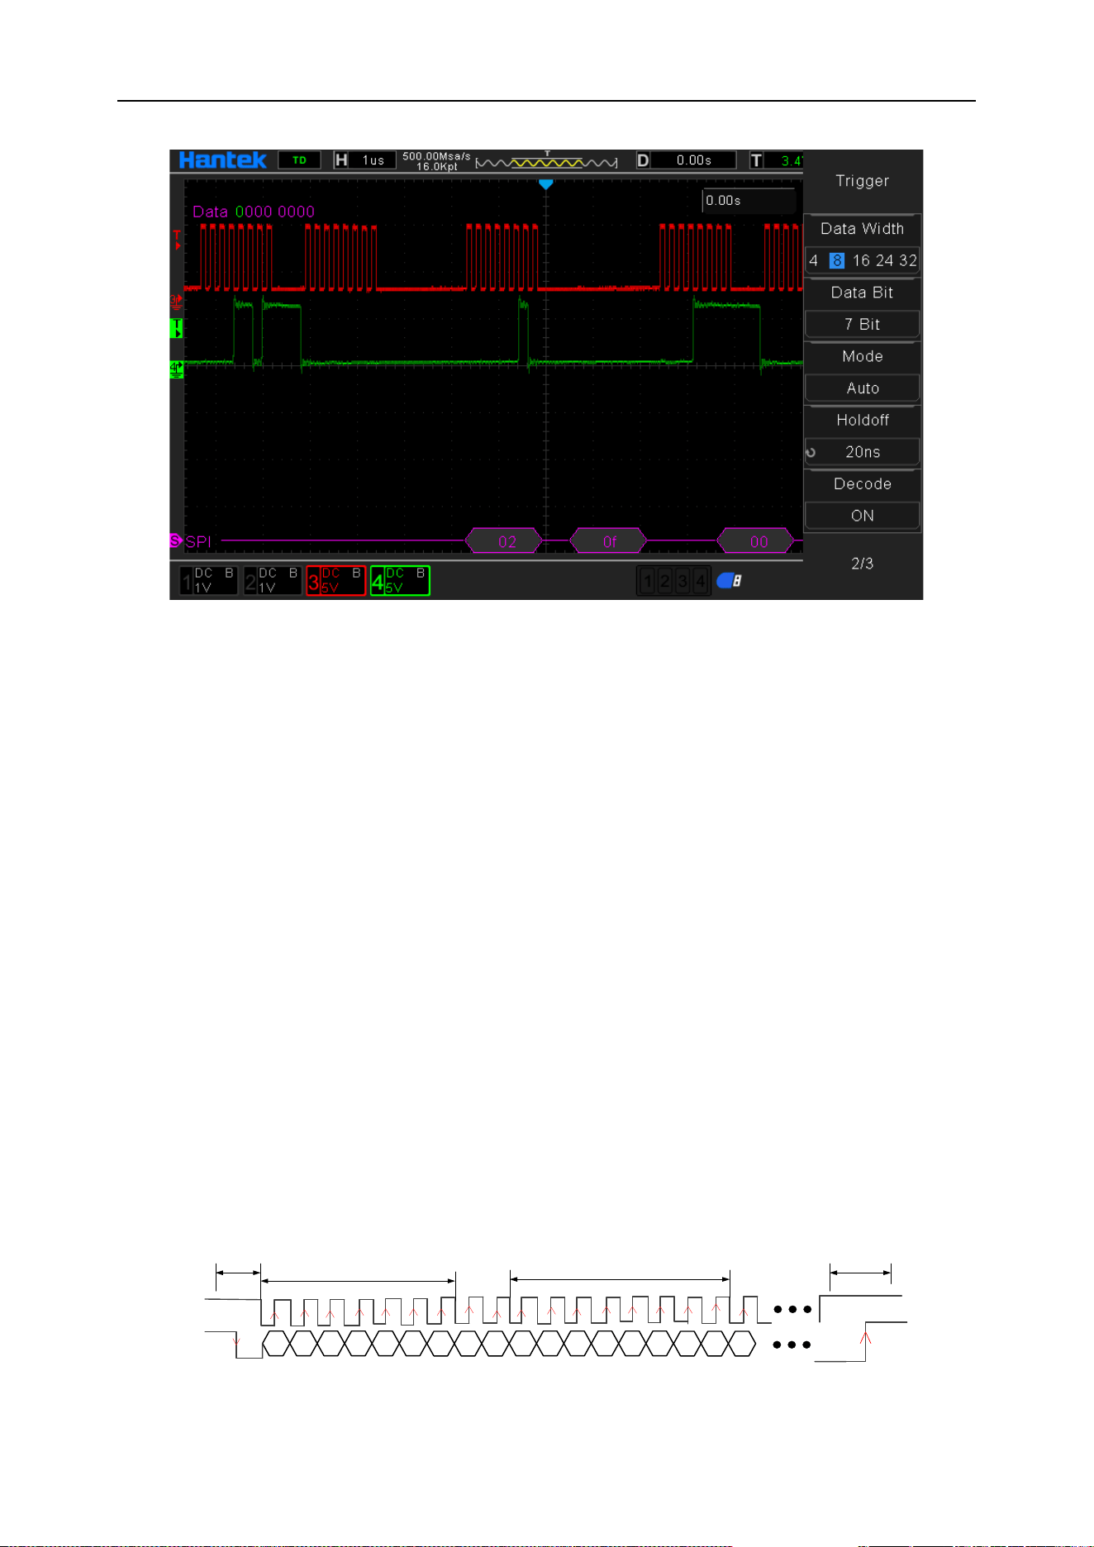Click the D delay icon
1094x1547 pixels.
pyautogui.click(x=643, y=160)
